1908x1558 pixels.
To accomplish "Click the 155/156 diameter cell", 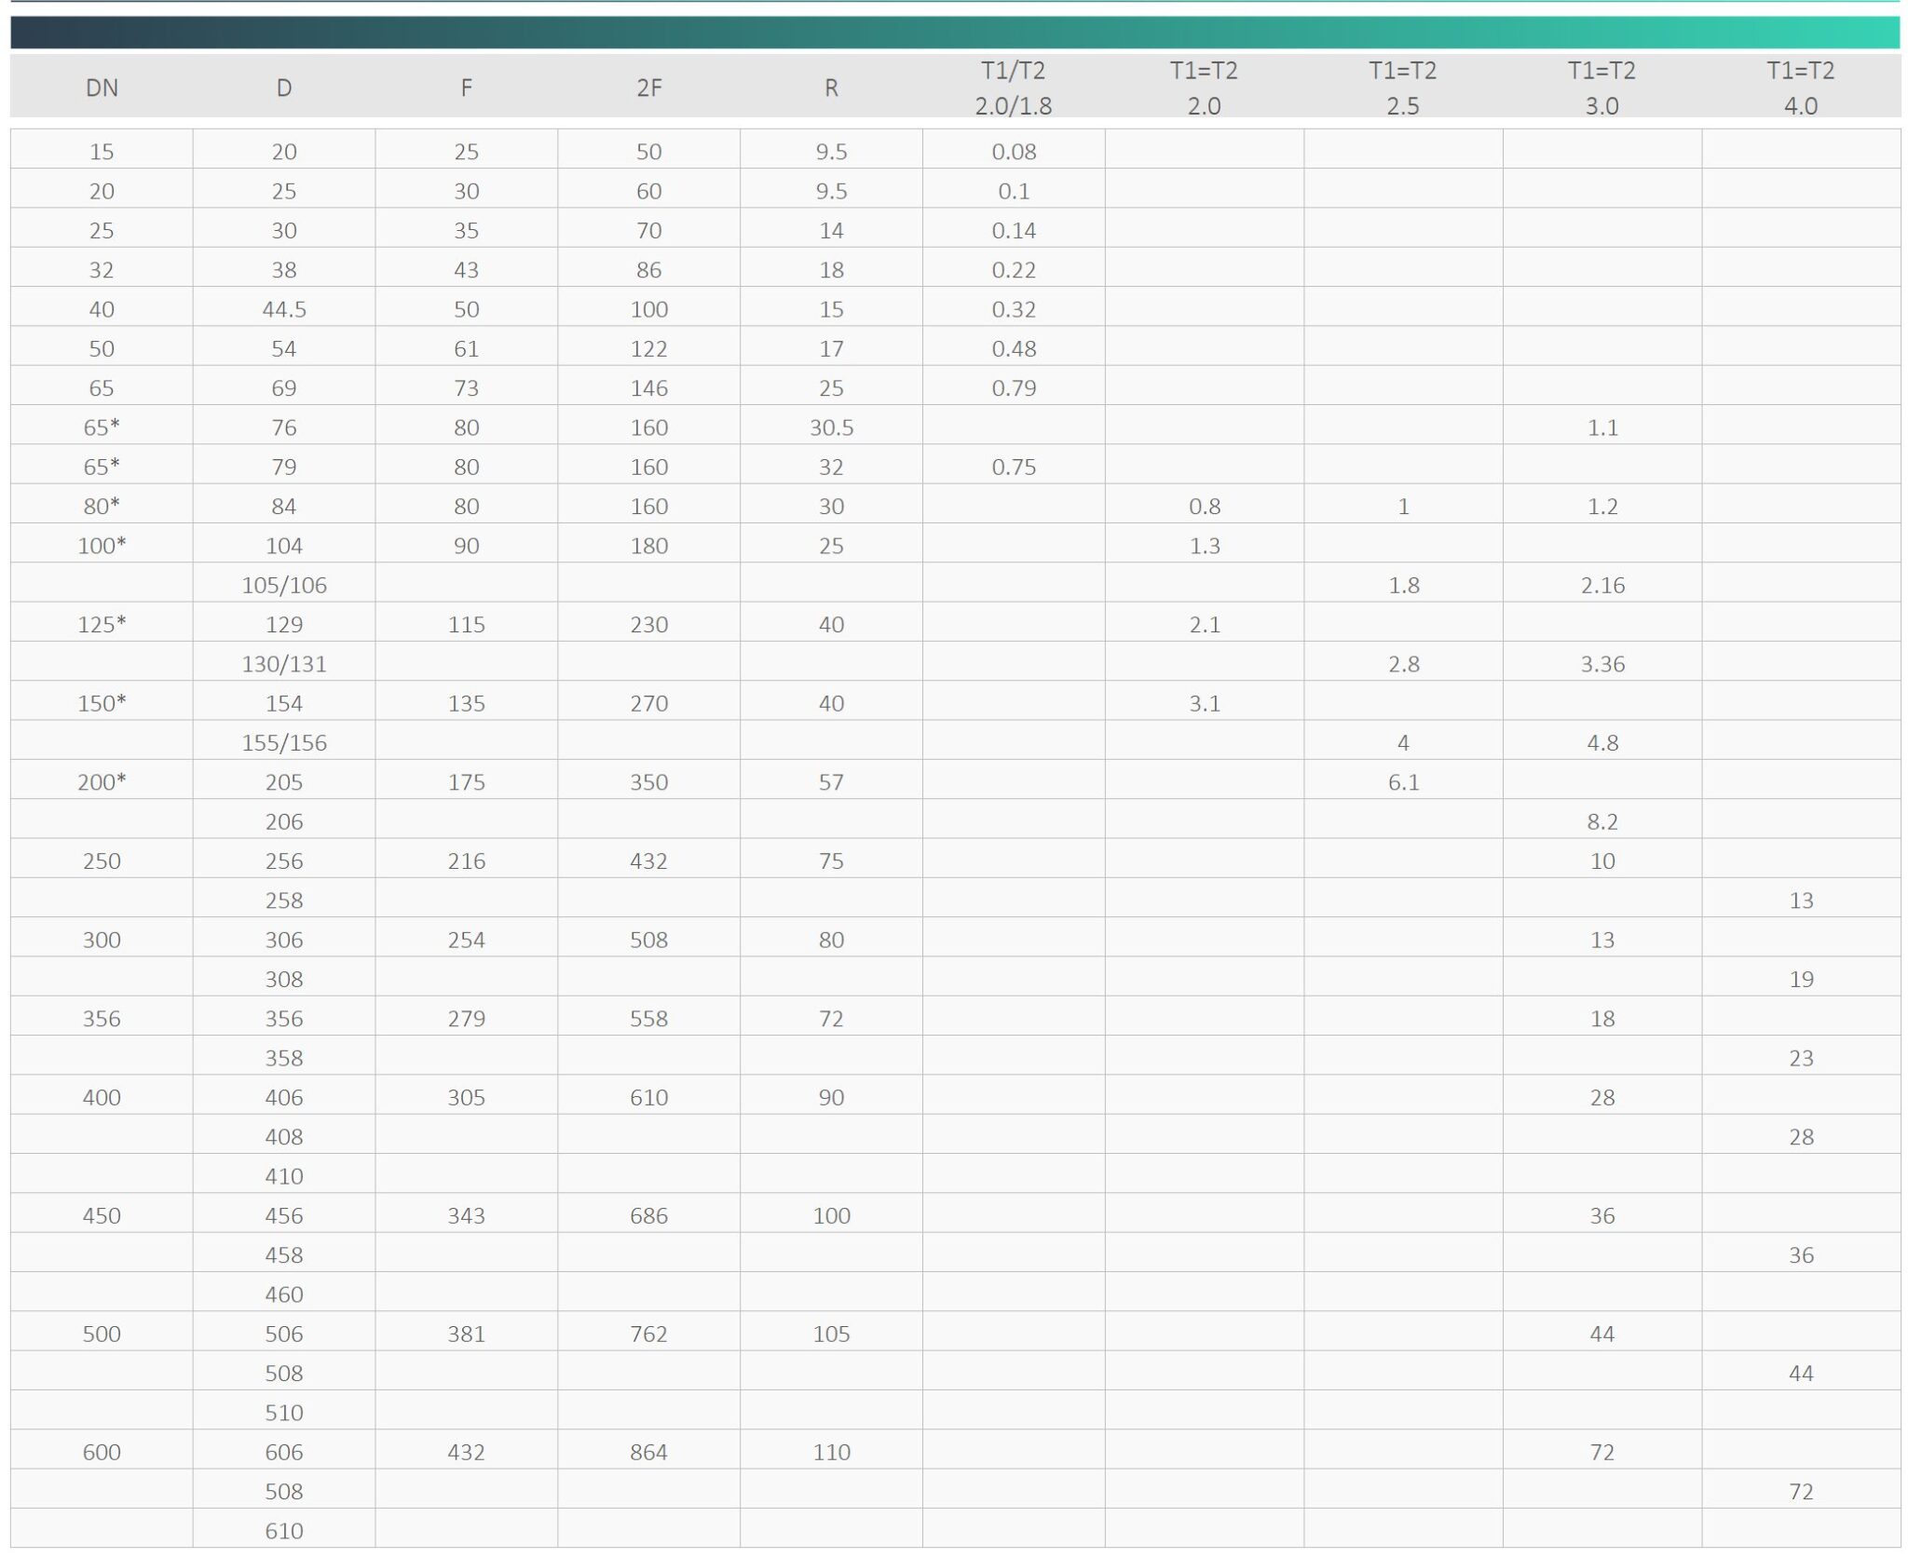I will (284, 742).
